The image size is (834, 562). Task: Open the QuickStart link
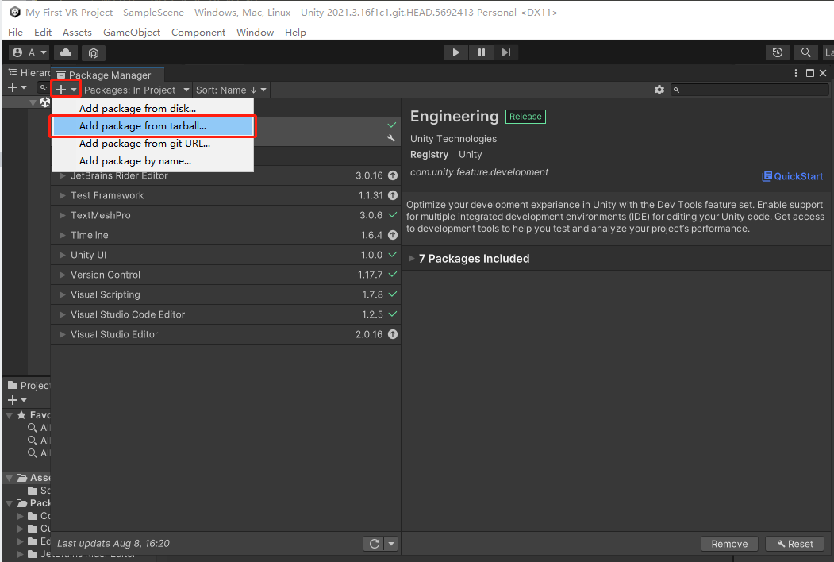(793, 176)
